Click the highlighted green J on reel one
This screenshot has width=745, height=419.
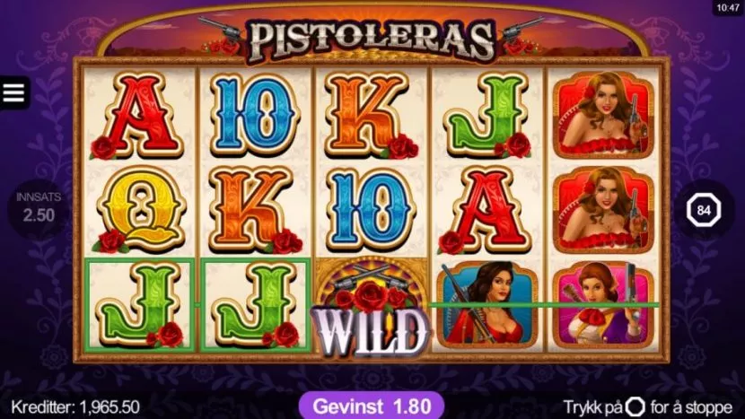pos(140,304)
